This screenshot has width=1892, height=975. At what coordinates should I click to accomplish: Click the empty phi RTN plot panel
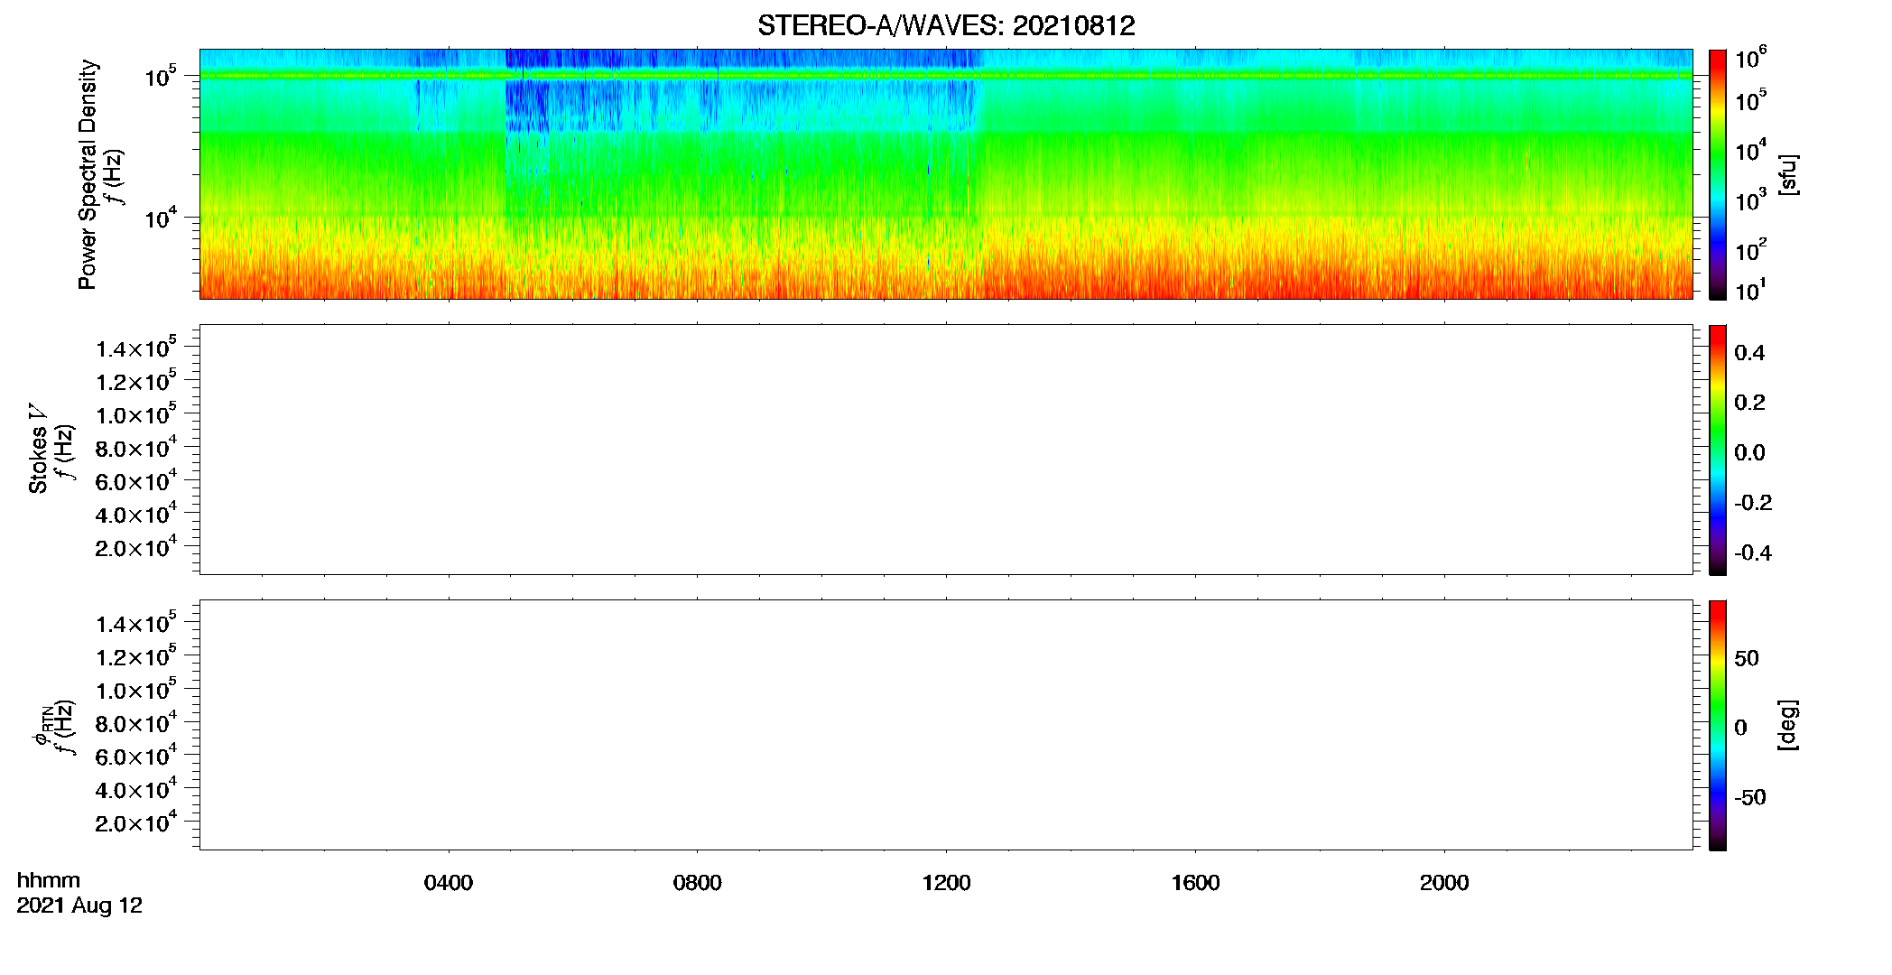946,725
